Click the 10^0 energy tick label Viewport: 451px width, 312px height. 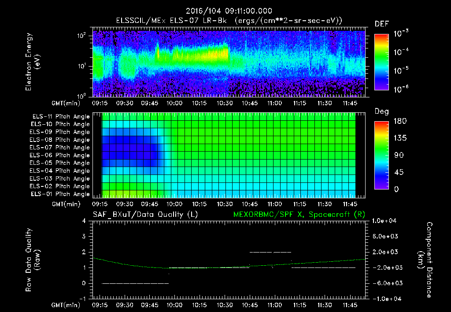pos(81,96)
